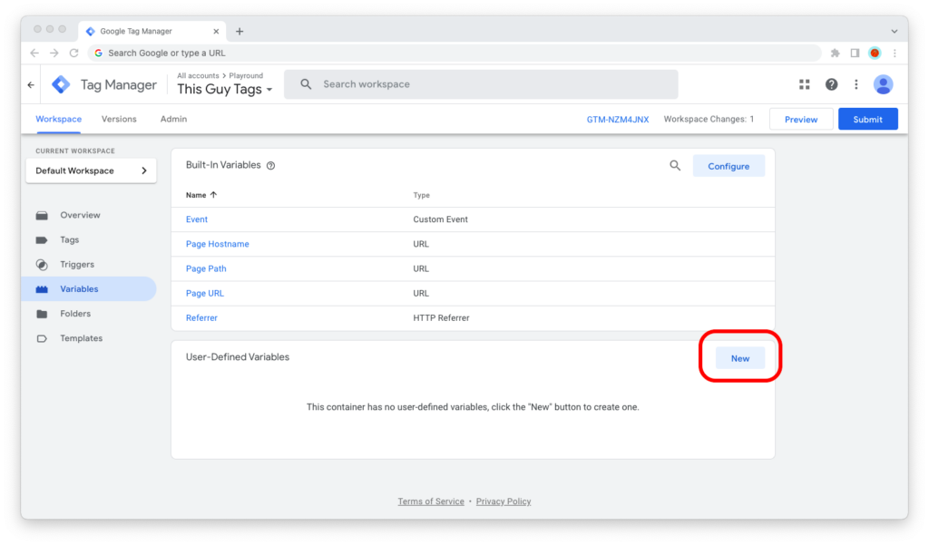Select Variables in the sidebar
This screenshot has height=545, width=929.
[x=89, y=289]
